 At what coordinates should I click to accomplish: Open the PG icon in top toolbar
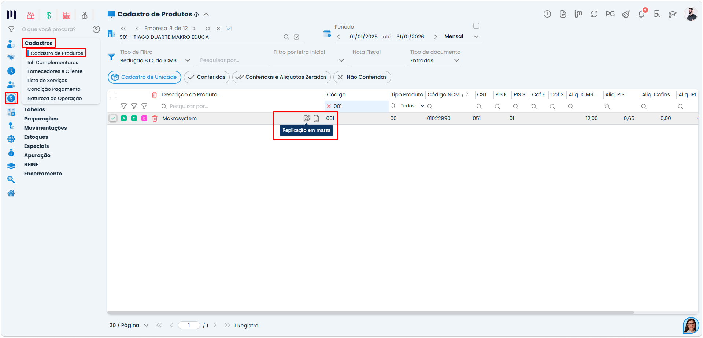coord(610,14)
